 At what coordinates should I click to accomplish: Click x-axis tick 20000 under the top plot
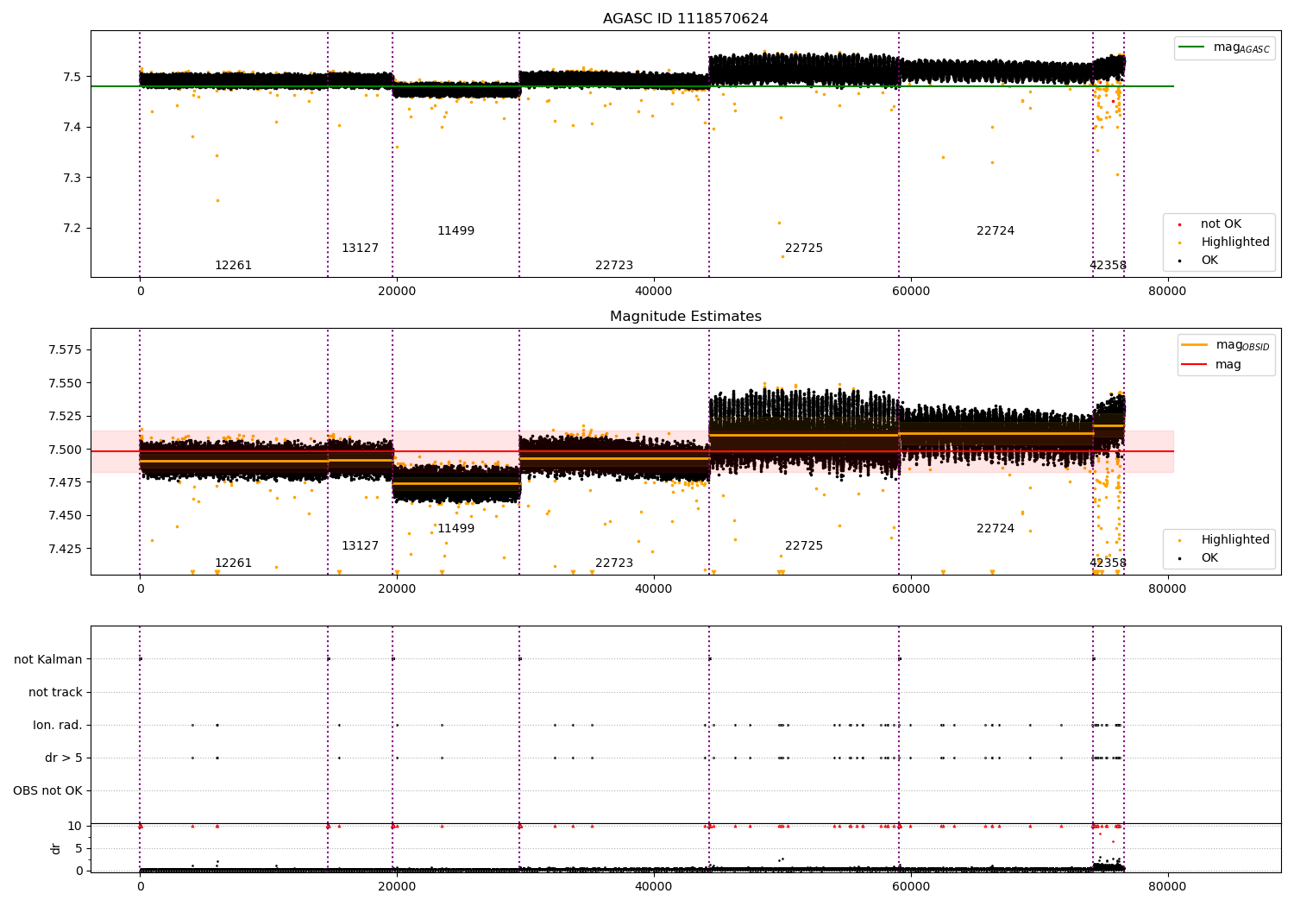(x=397, y=292)
